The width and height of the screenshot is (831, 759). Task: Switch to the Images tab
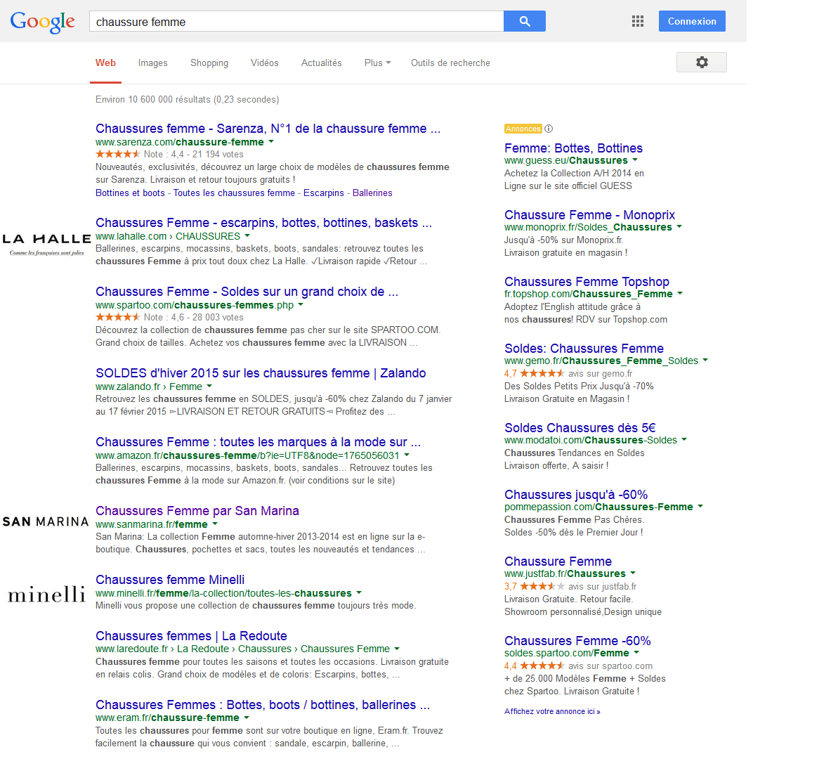(x=152, y=63)
